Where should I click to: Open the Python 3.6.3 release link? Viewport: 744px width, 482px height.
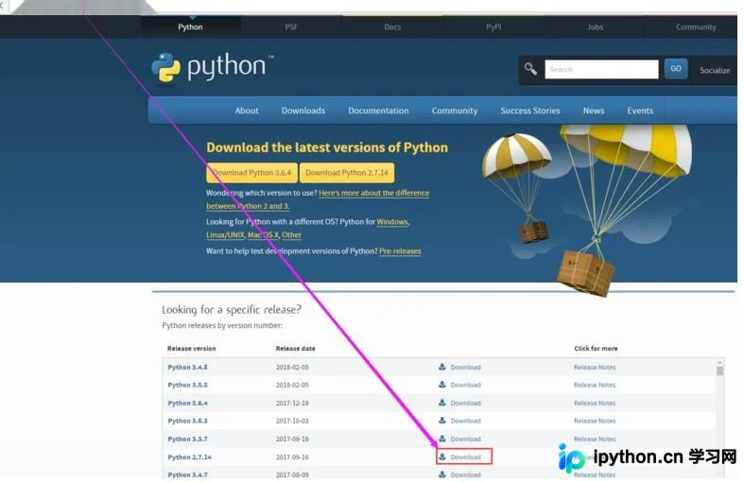click(x=187, y=421)
